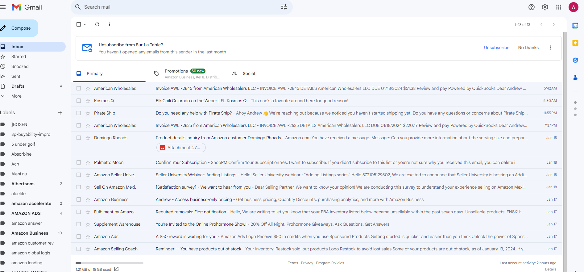Image resolution: width=584 pixels, height=272 pixels.
Task: Check the Palmetto Moon email
Action: click(x=79, y=162)
